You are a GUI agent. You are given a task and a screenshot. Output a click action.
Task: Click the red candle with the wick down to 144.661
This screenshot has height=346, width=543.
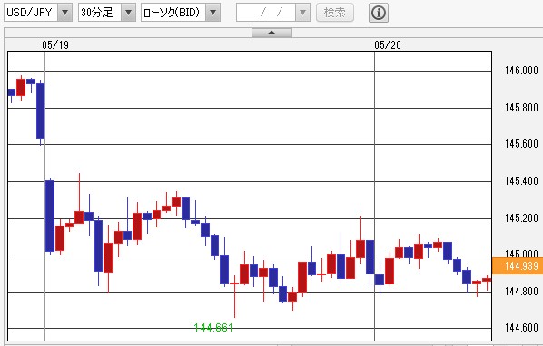pyautogui.click(x=234, y=284)
